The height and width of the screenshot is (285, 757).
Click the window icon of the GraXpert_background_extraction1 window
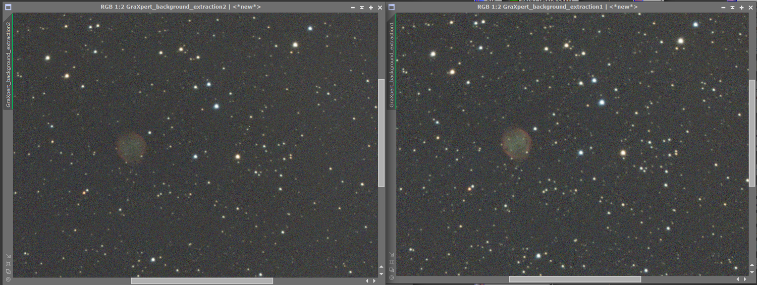(392, 7)
